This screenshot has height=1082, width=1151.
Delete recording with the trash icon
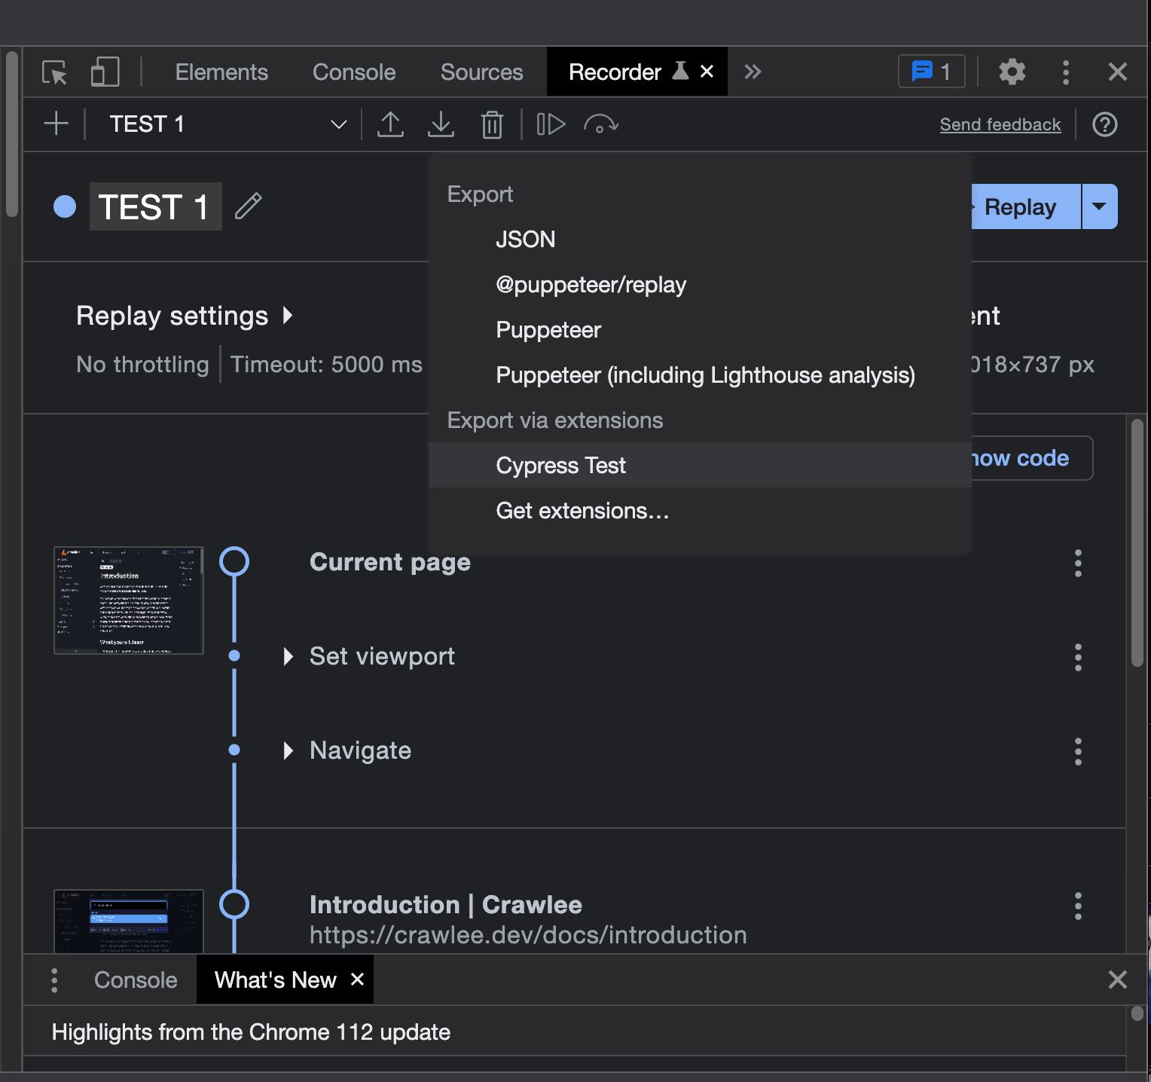[492, 124]
